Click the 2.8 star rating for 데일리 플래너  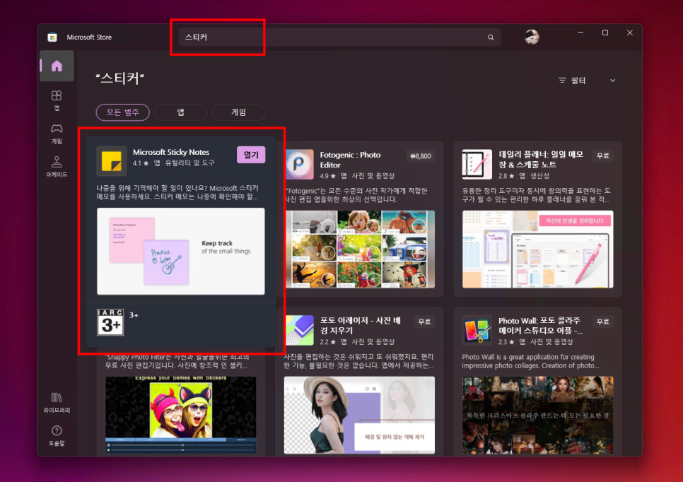(x=506, y=176)
